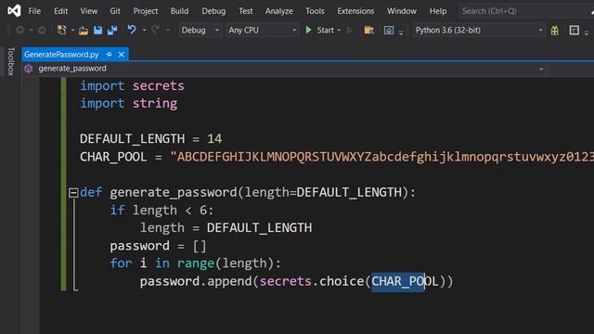
Task: Open the Python 3.6 (32-bit) environment dropdown
Action: (x=479, y=30)
